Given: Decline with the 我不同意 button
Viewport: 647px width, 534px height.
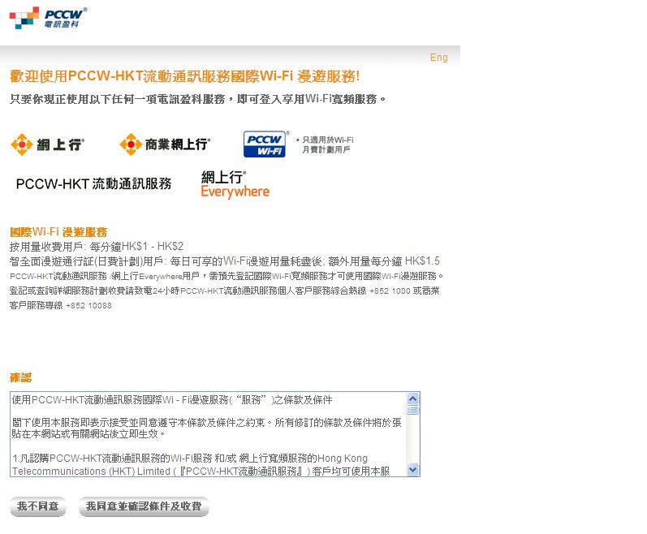Looking at the screenshot, I should tap(38, 507).
